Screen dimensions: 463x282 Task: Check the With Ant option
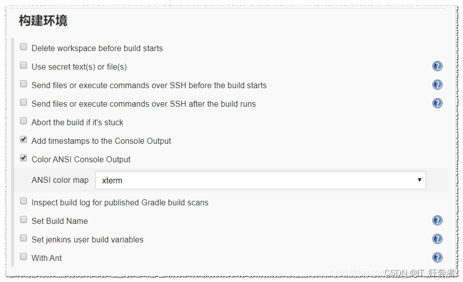(23, 257)
